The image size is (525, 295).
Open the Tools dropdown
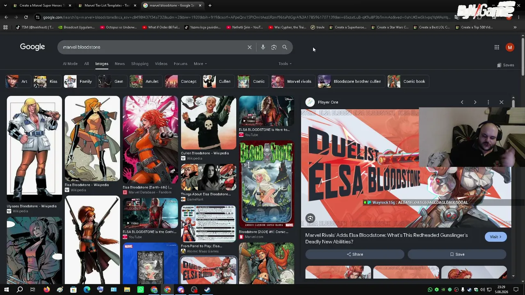[285, 64]
